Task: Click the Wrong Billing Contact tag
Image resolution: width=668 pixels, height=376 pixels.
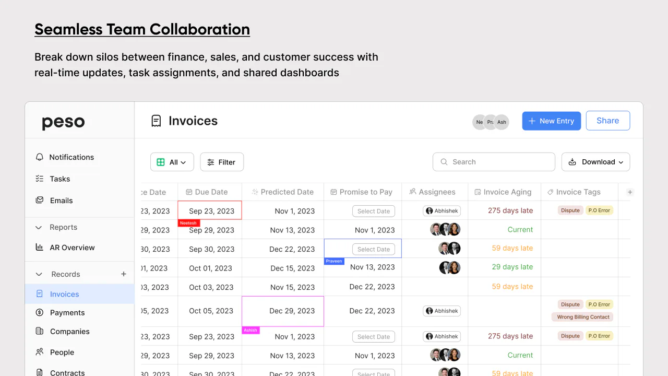Action: (x=583, y=317)
